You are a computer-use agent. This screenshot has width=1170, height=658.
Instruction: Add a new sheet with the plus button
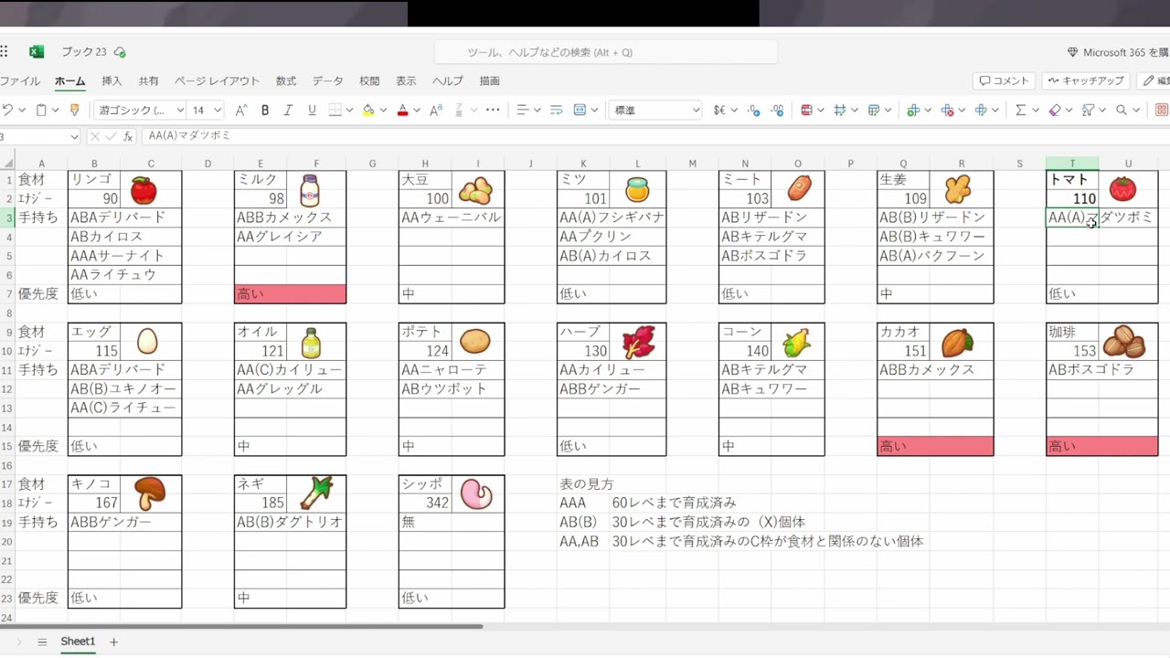pos(113,642)
